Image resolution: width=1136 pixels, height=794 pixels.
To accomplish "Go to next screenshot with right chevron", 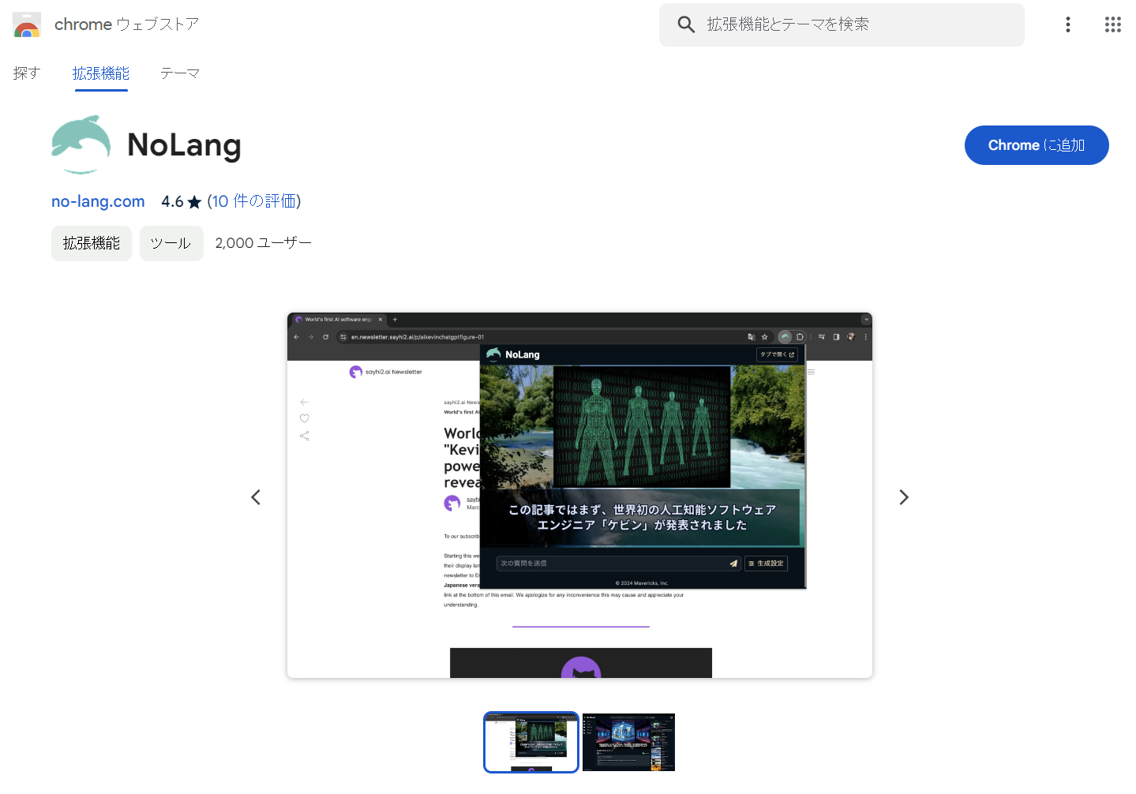I will pos(904,497).
